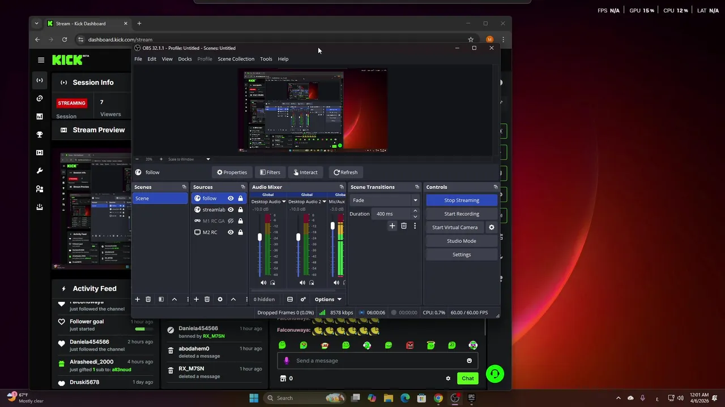Open Kick sidebar trophy icon

[40, 135]
